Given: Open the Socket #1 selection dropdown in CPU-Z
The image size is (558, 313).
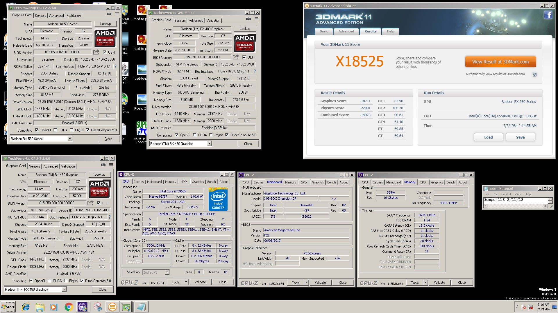Looking at the screenshot, I should coord(167,272).
